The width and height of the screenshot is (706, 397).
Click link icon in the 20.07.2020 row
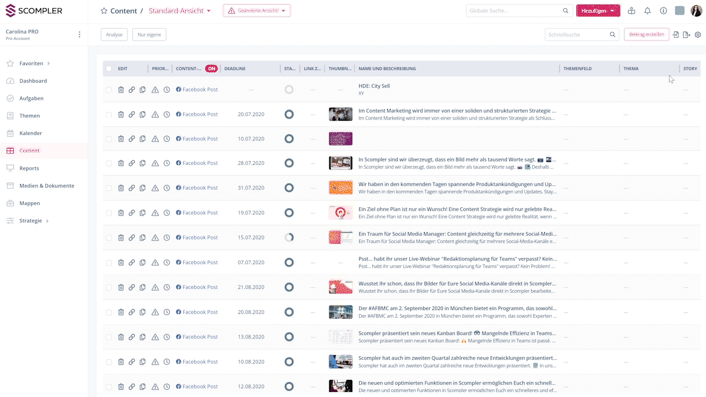pyautogui.click(x=132, y=115)
